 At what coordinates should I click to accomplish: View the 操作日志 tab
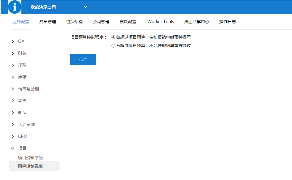point(227,22)
